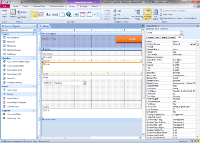Viewport: 200px width, 143px height.
Task: Collapse the Reports group
Action: (33, 111)
